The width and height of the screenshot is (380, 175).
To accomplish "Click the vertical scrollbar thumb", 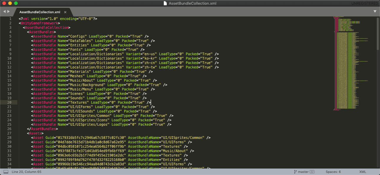I will pyautogui.click(x=378, y=34).
